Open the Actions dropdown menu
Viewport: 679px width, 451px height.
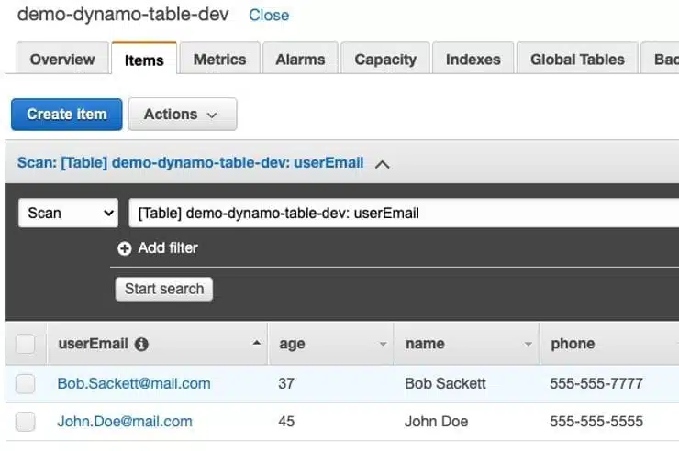pyautogui.click(x=183, y=115)
